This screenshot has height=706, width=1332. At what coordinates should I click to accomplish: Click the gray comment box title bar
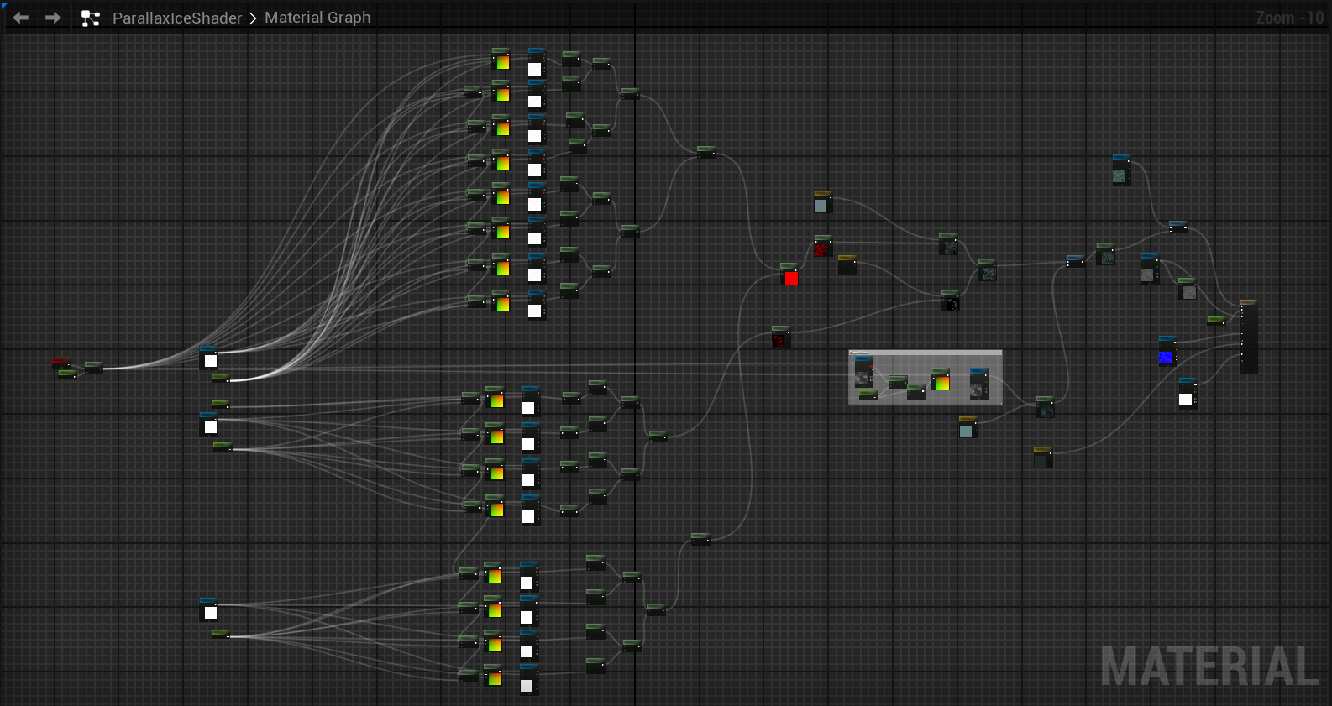(x=925, y=353)
